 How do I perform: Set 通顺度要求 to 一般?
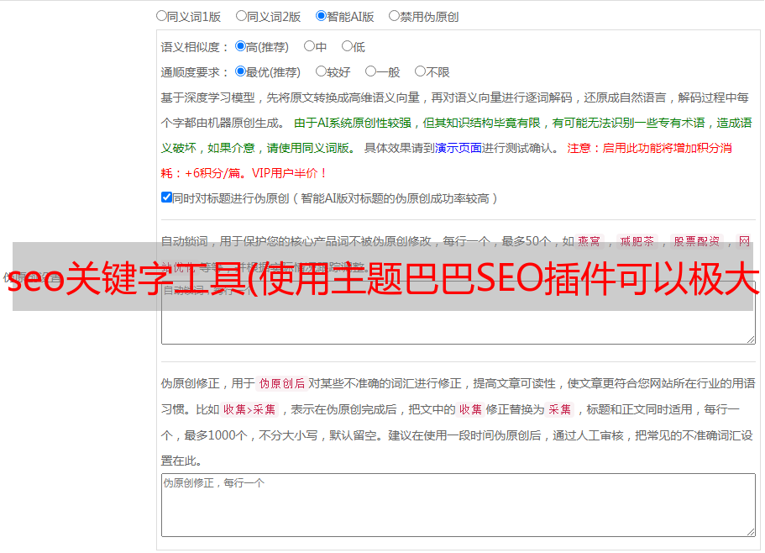[370, 71]
